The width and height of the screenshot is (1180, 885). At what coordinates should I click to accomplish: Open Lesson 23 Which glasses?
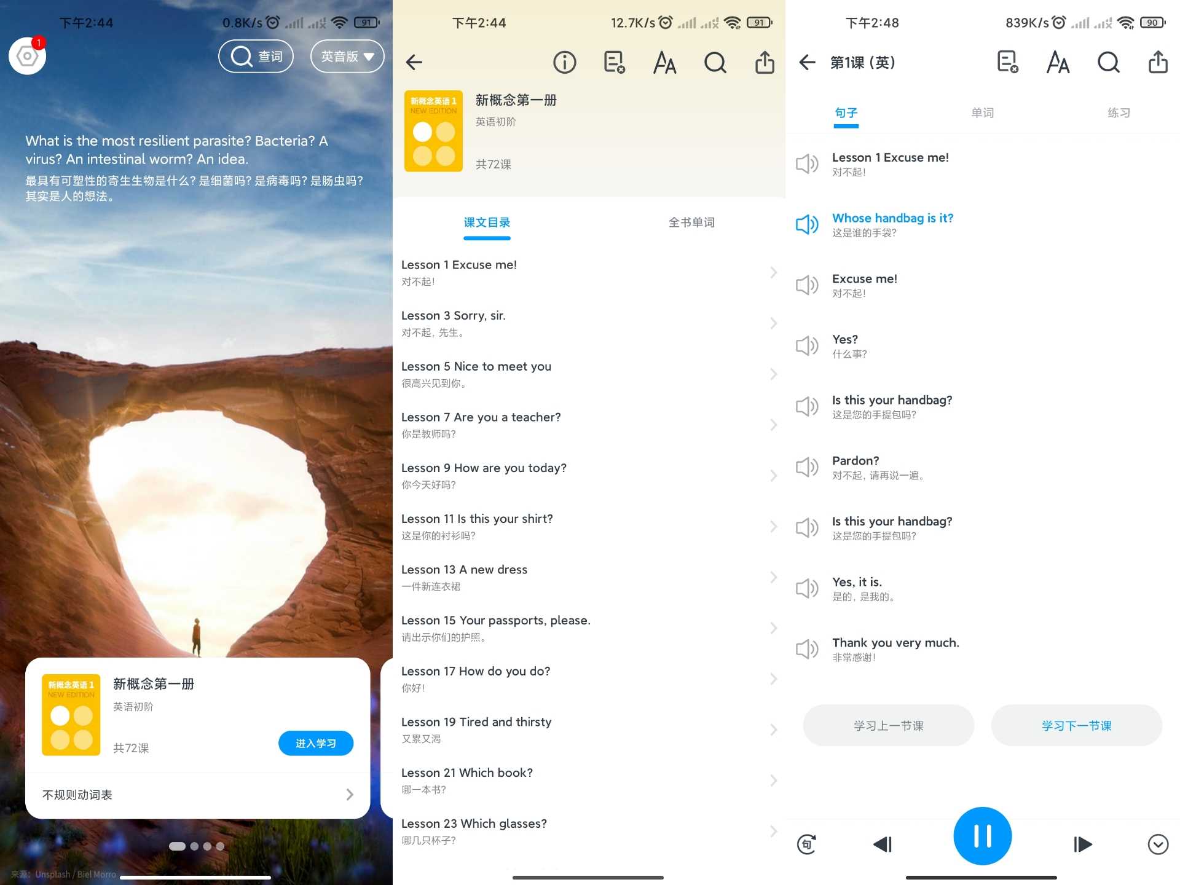pyautogui.click(x=589, y=832)
